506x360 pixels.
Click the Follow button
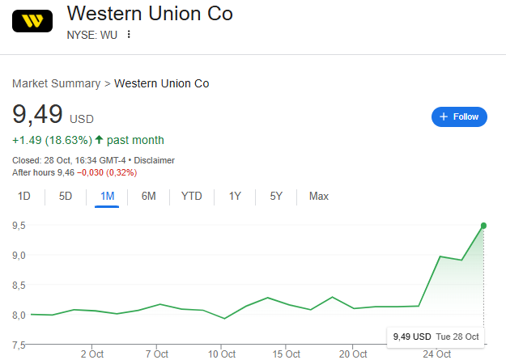[459, 116]
